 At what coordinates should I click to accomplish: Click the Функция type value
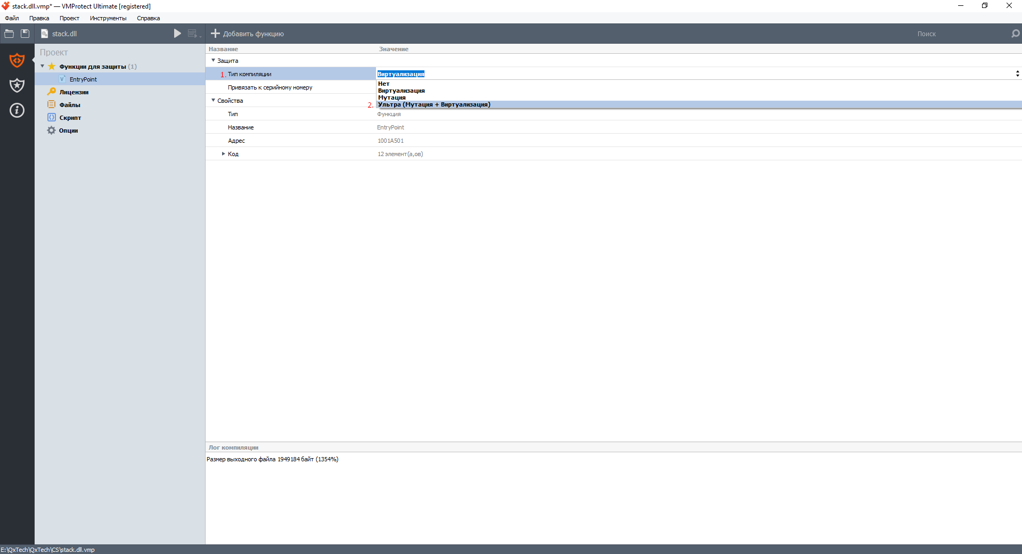pos(389,114)
